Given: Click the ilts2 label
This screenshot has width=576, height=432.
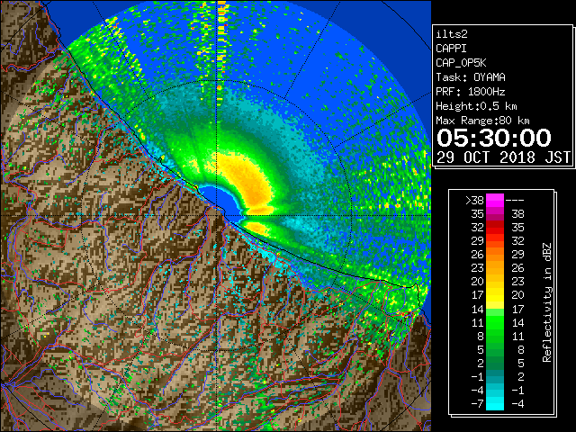Looking at the screenshot, I should [452, 34].
